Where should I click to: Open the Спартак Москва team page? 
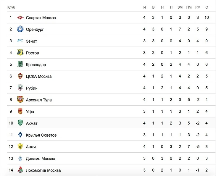(x=41, y=18)
